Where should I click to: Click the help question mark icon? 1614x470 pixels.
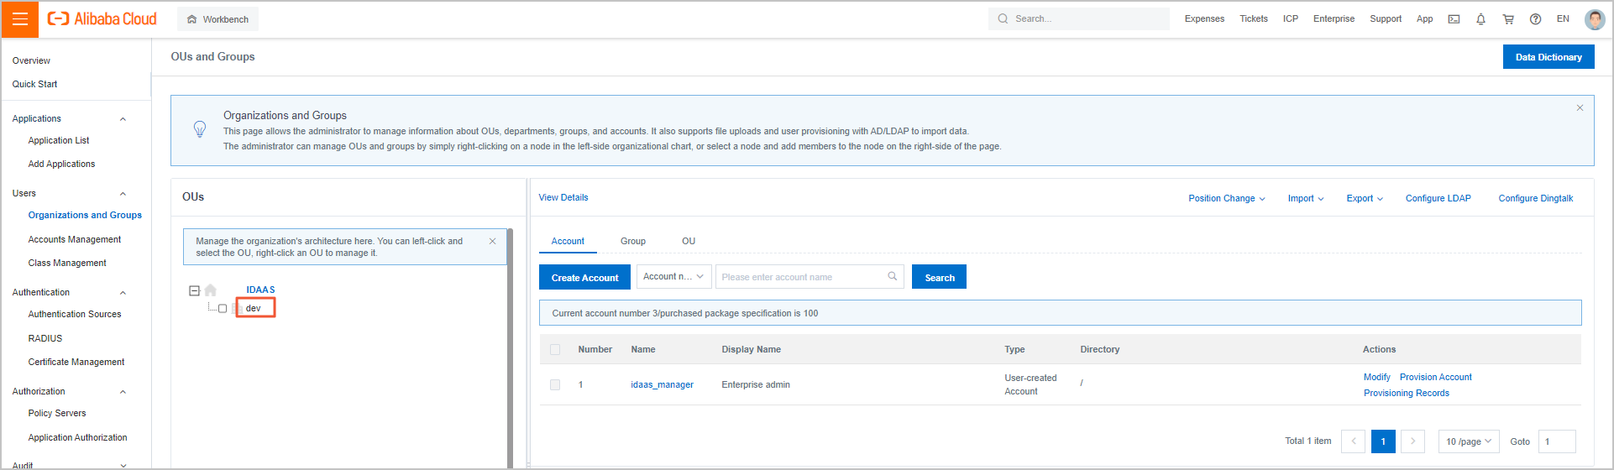click(x=1535, y=19)
